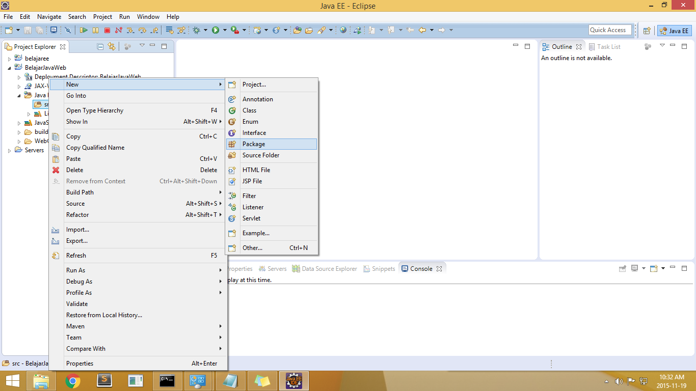The width and height of the screenshot is (696, 391).
Task: Open the Debug button dropdown arrow
Action: point(205,31)
